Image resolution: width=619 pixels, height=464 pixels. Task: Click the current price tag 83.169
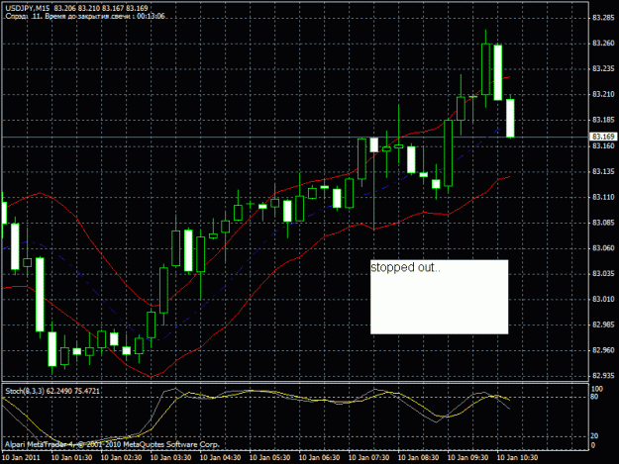(603, 137)
